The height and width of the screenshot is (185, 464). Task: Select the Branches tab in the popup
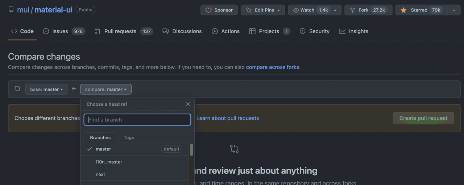pyautogui.click(x=100, y=137)
